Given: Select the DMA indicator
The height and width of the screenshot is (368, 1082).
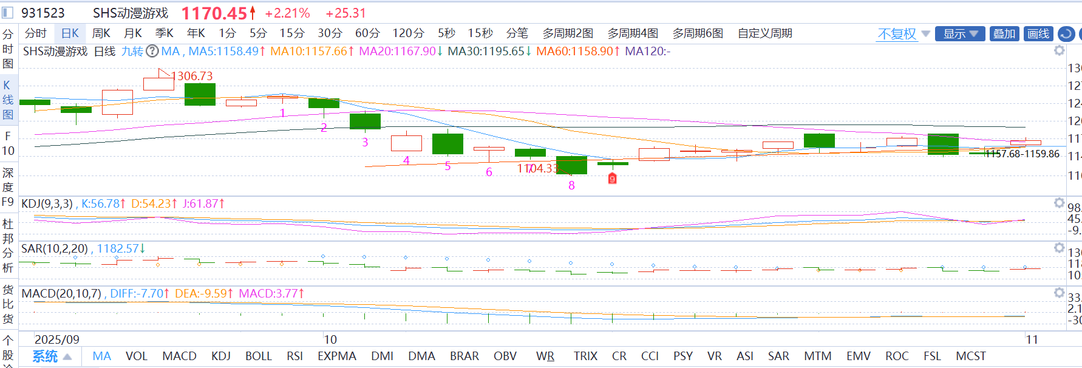Looking at the screenshot, I should tap(421, 356).
